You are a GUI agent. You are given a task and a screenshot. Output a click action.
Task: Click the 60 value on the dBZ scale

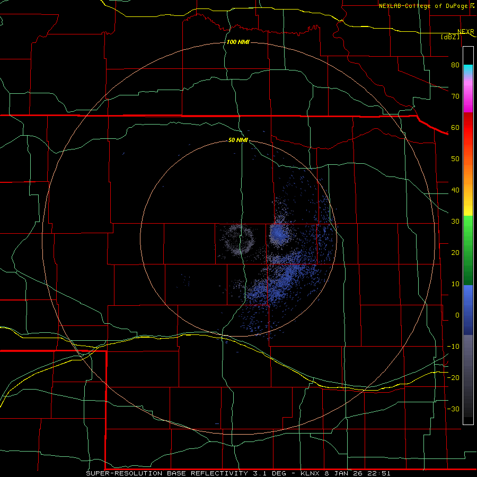[455, 127]
